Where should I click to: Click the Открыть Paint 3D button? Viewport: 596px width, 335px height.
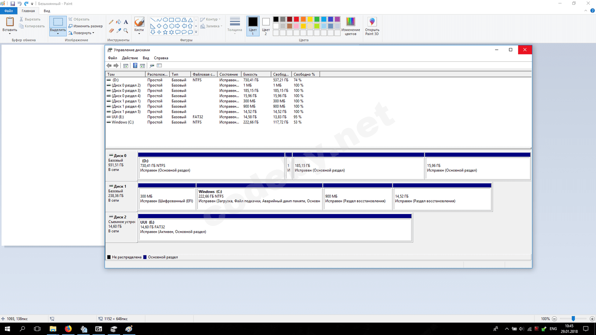(x=372, y=26)
